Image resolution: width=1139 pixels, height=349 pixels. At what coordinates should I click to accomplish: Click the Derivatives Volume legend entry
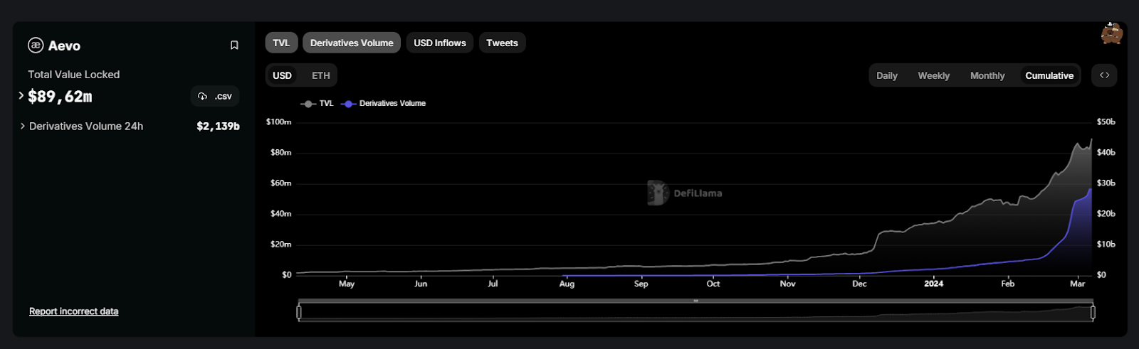[384, 104]
